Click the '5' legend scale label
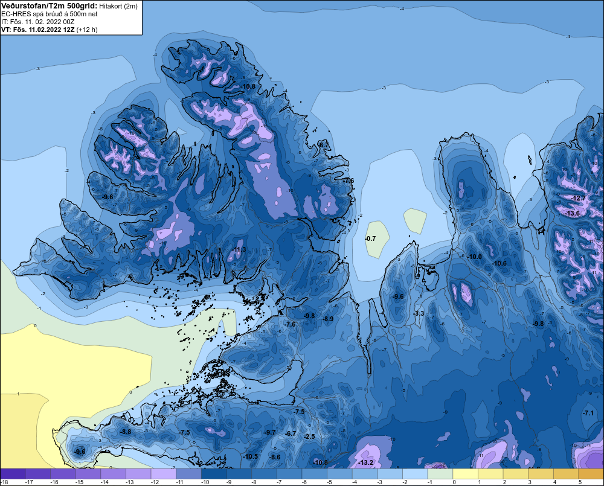 (x=580, y=482)
